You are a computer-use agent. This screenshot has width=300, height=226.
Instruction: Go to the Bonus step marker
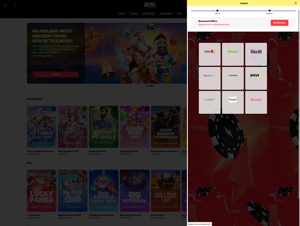(217, 11)
